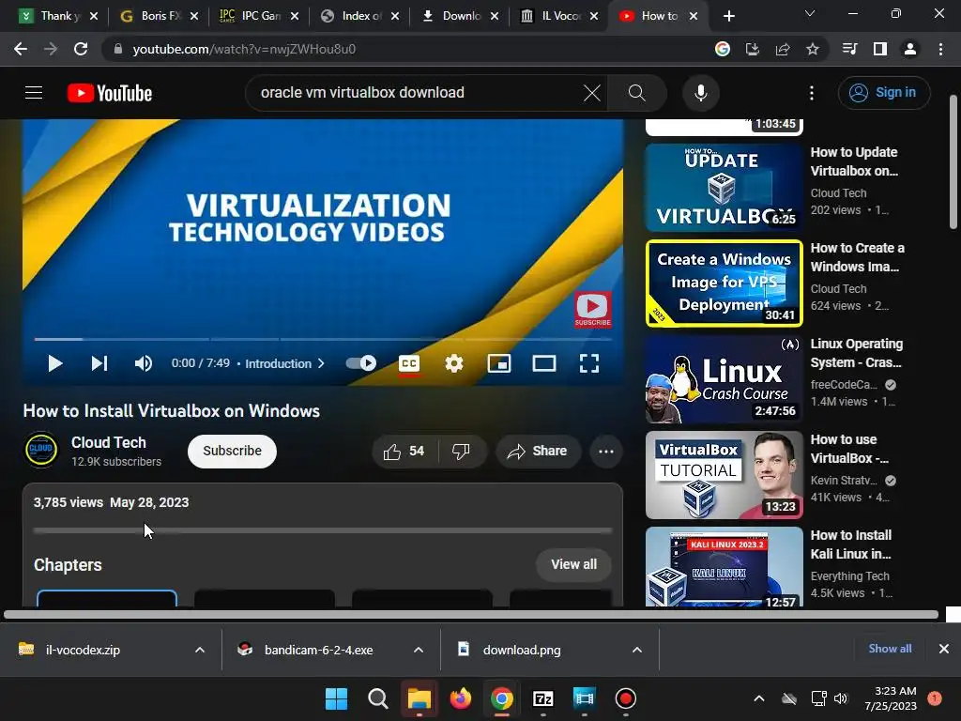The image size is (961, 721).
Task: Open Chrome three-dot menu
Action: pos(940,49)
